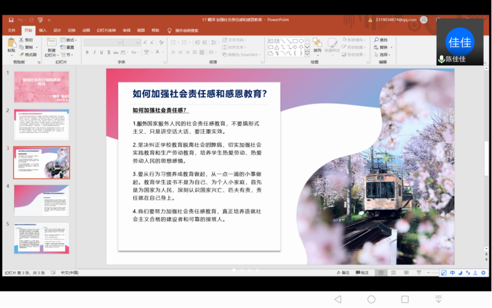Viewport: 492px width, 308px height.
Task: Click the Reset (重置) slide button
Action: [69, 47]
